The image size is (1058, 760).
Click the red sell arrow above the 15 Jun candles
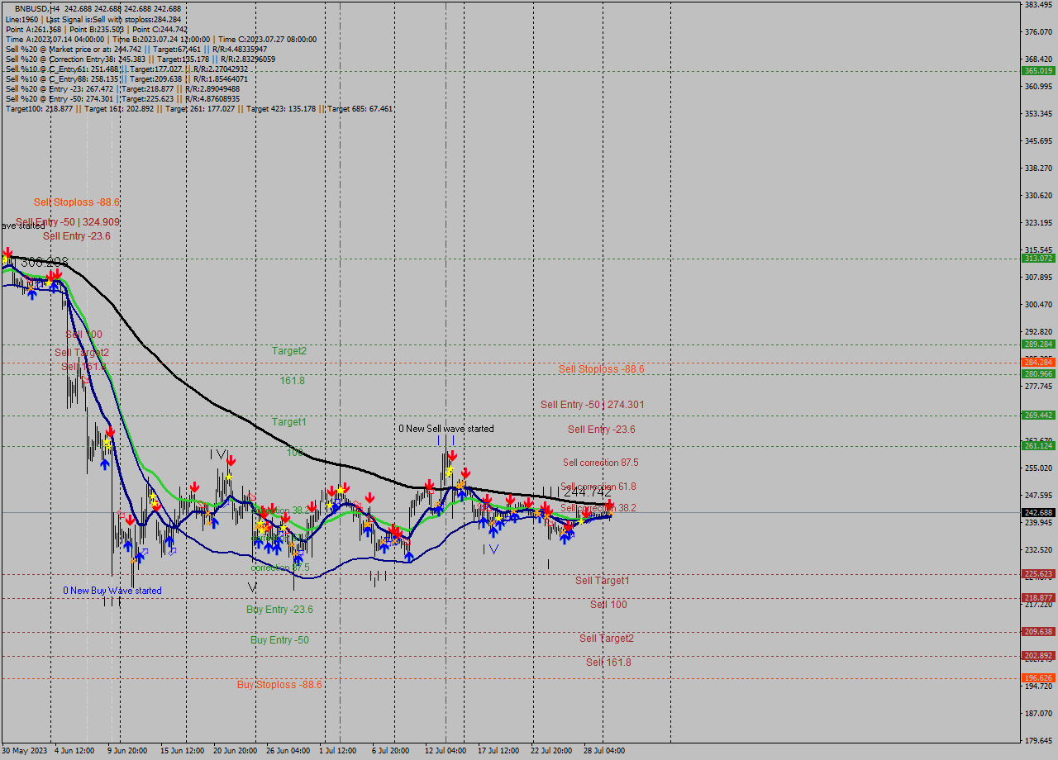(194, 487)
